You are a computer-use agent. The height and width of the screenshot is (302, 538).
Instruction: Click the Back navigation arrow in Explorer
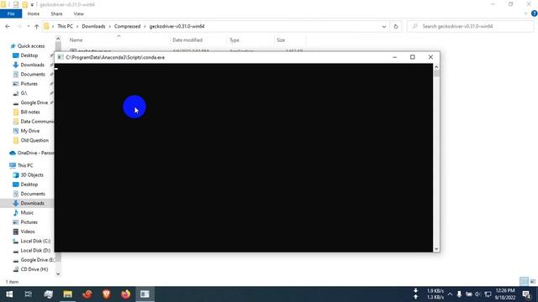pos(8,26)
